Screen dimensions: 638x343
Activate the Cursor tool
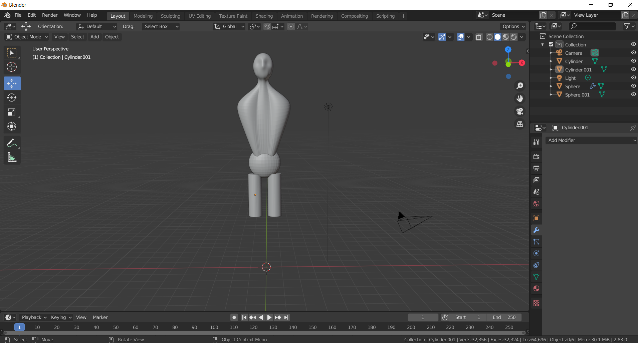point(12,67)
